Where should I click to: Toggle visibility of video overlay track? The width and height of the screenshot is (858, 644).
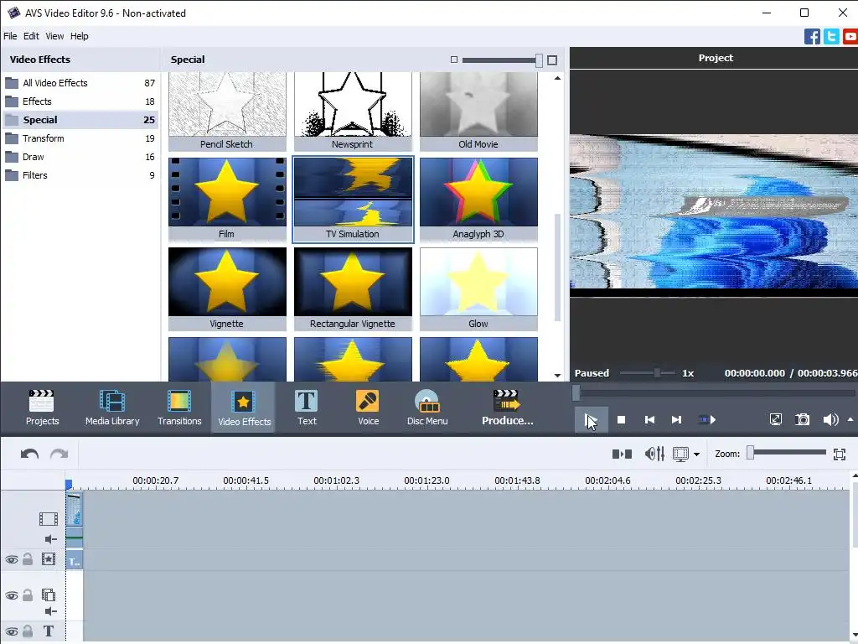(x=12, y=595)
